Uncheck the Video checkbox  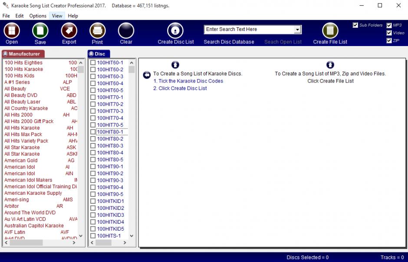[x=389, y=33]
